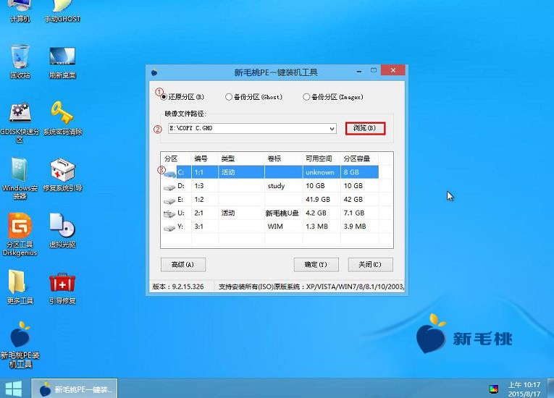Launch 引导修复 red toolbox icon
The height and width of the screenshot is (398, 554).
tap(62, 288)
